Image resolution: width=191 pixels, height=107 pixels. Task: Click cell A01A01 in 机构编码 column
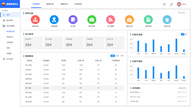[x=46, y=65]
